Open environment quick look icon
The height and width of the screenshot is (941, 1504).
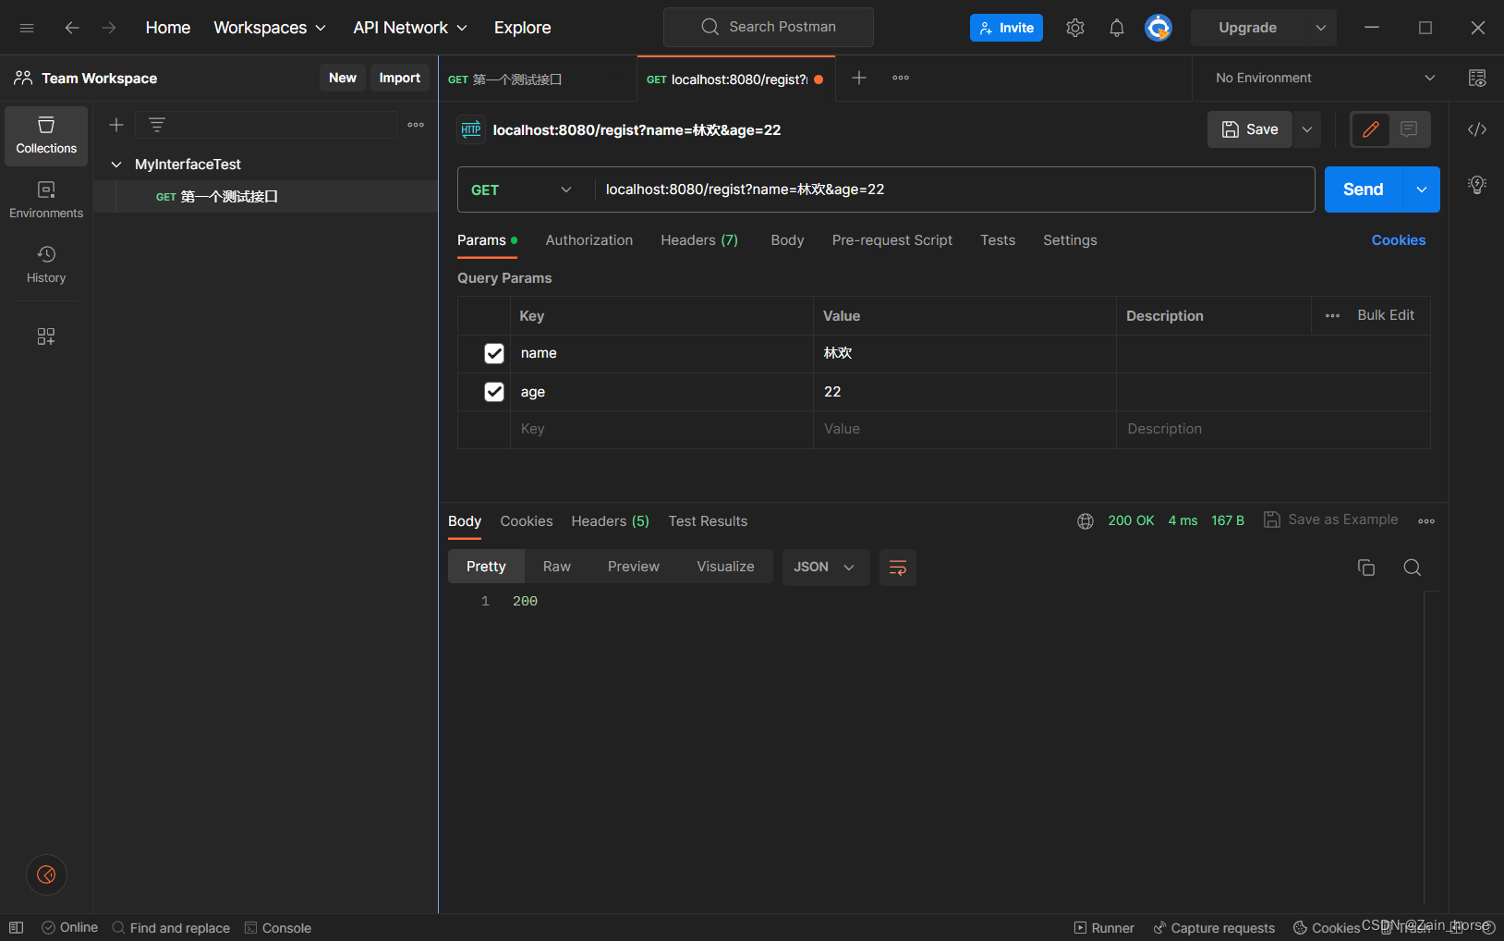pos(1477,78)
